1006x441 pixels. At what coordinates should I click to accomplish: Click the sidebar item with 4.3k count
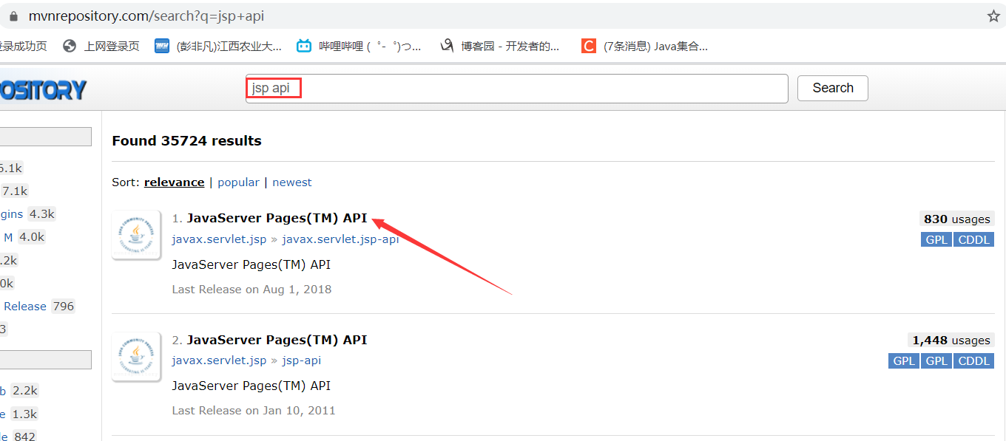[28, 213]
